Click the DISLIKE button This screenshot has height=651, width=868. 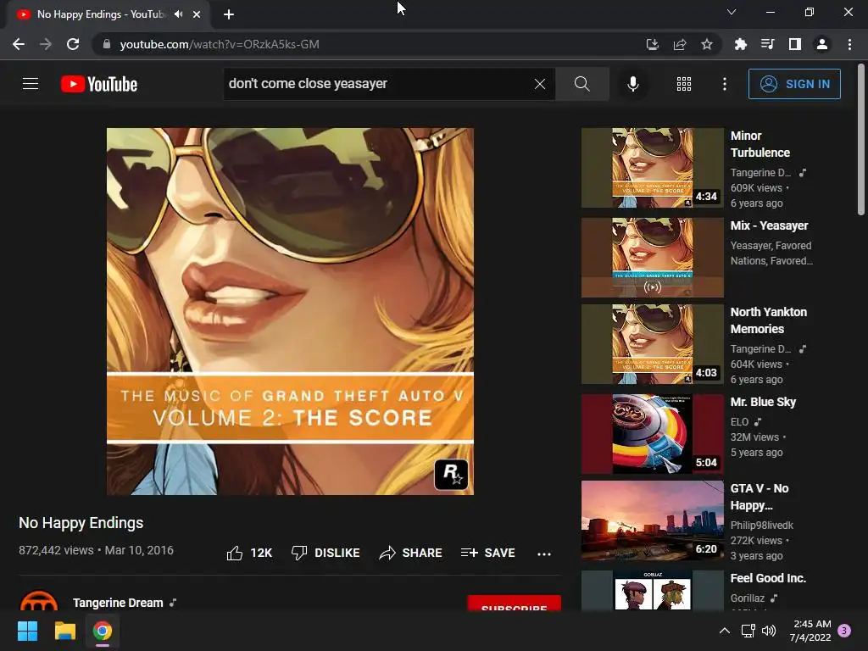click(x=325, y=553)
